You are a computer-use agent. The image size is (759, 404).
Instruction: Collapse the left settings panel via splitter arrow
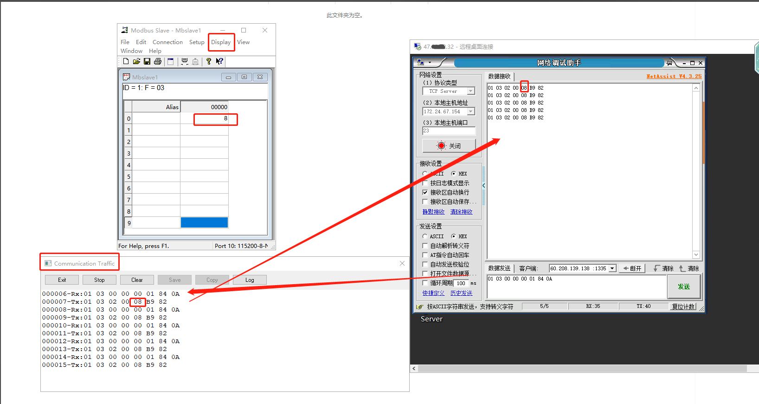point(483,186)
